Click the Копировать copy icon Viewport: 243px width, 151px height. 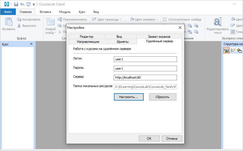pyautogui.click(x=19, y=19)
